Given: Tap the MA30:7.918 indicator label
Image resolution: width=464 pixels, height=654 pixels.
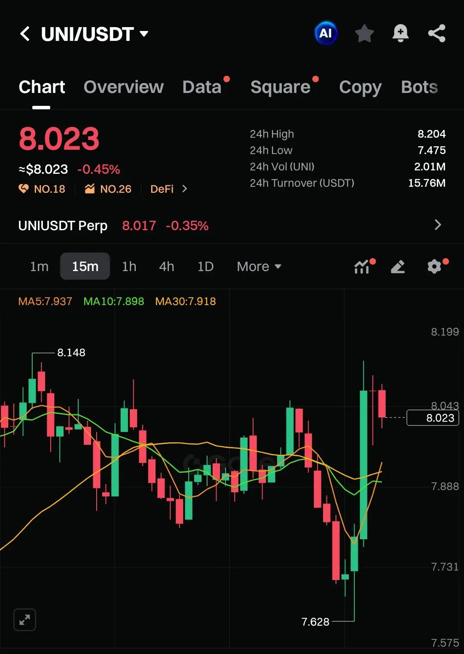Looking at the screenshot, I should pos(186,301).
